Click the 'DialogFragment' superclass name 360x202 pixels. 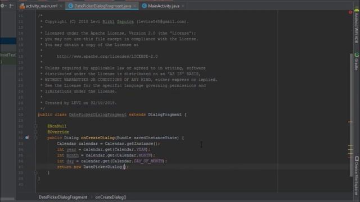[x=165, y=114]
